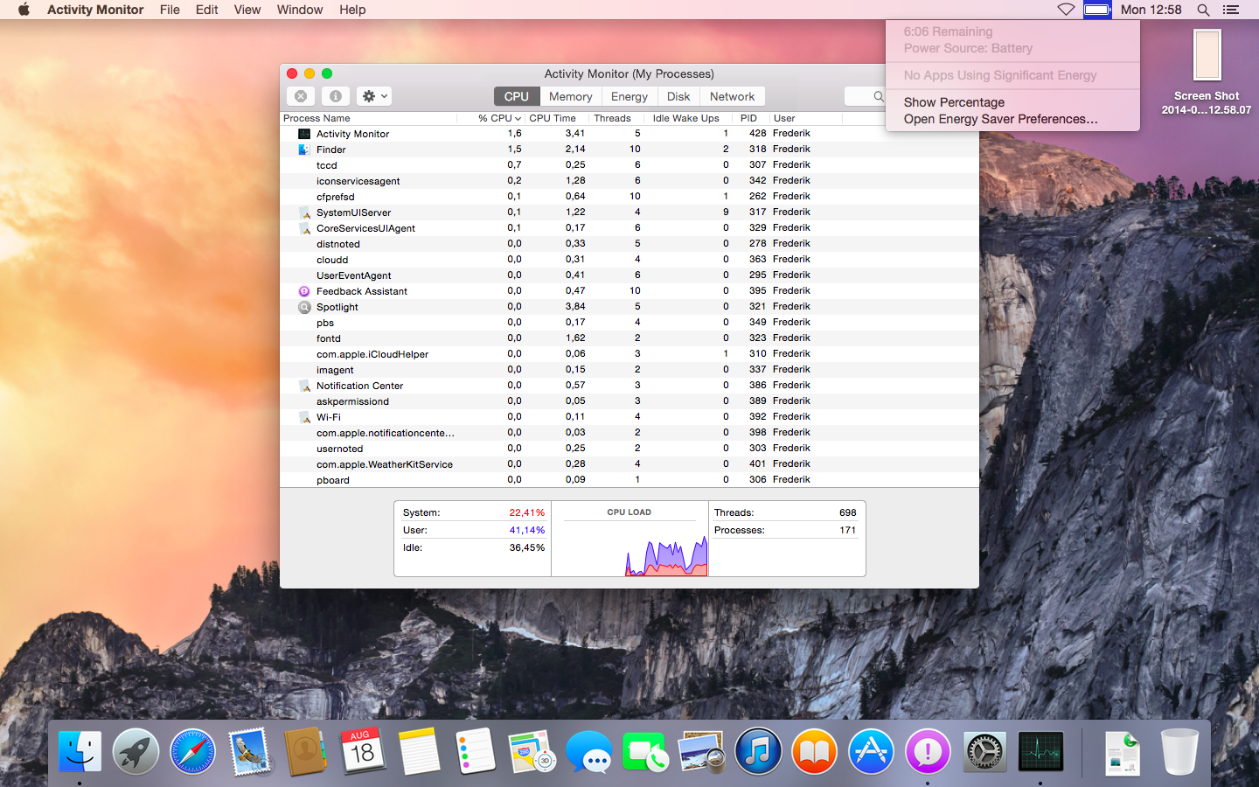1259x787 pixels.
Task: Switch to the Memory tab
Action: 570,96
